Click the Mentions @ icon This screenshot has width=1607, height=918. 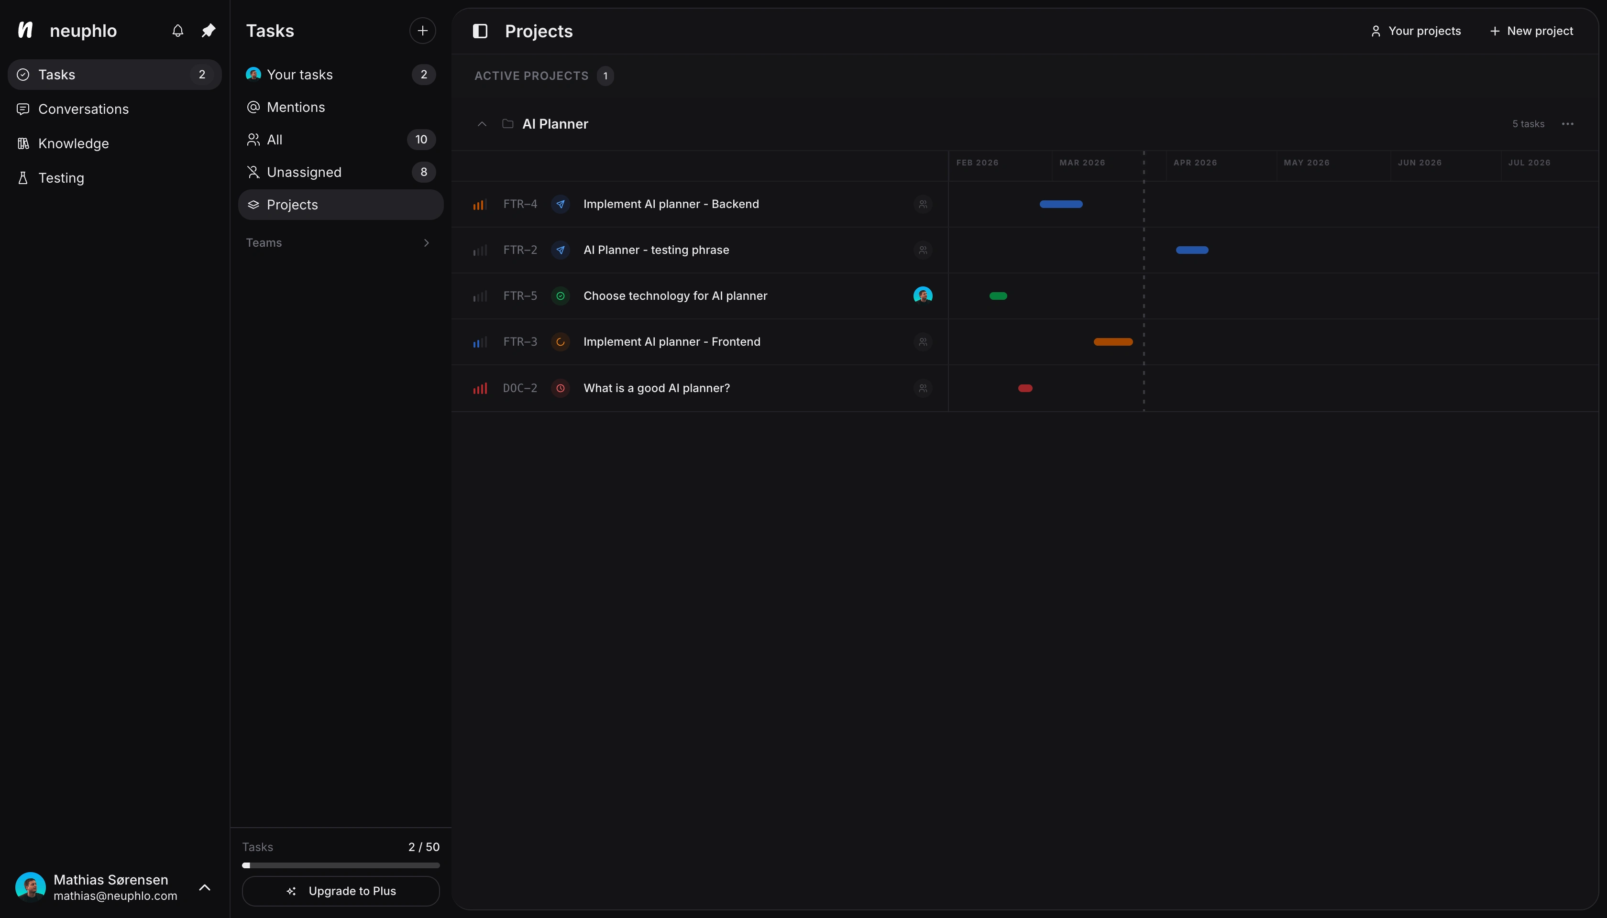[x=253, y=107]
